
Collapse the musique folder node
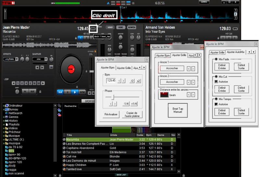[4, 143]
